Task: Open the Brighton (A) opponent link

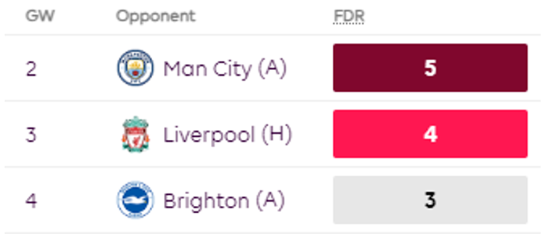Action: coord(224,201)
